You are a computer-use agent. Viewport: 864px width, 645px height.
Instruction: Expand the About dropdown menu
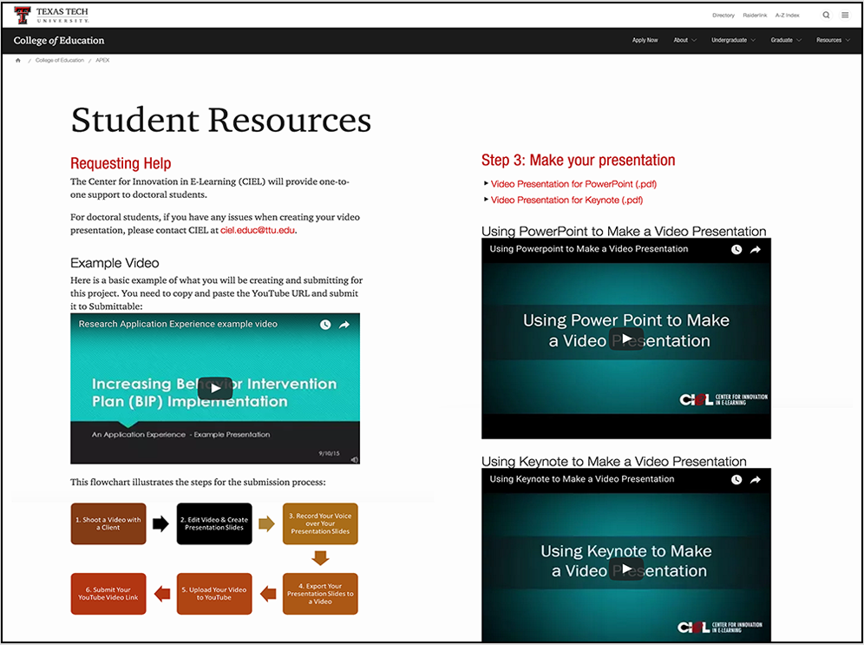point(685,40)
